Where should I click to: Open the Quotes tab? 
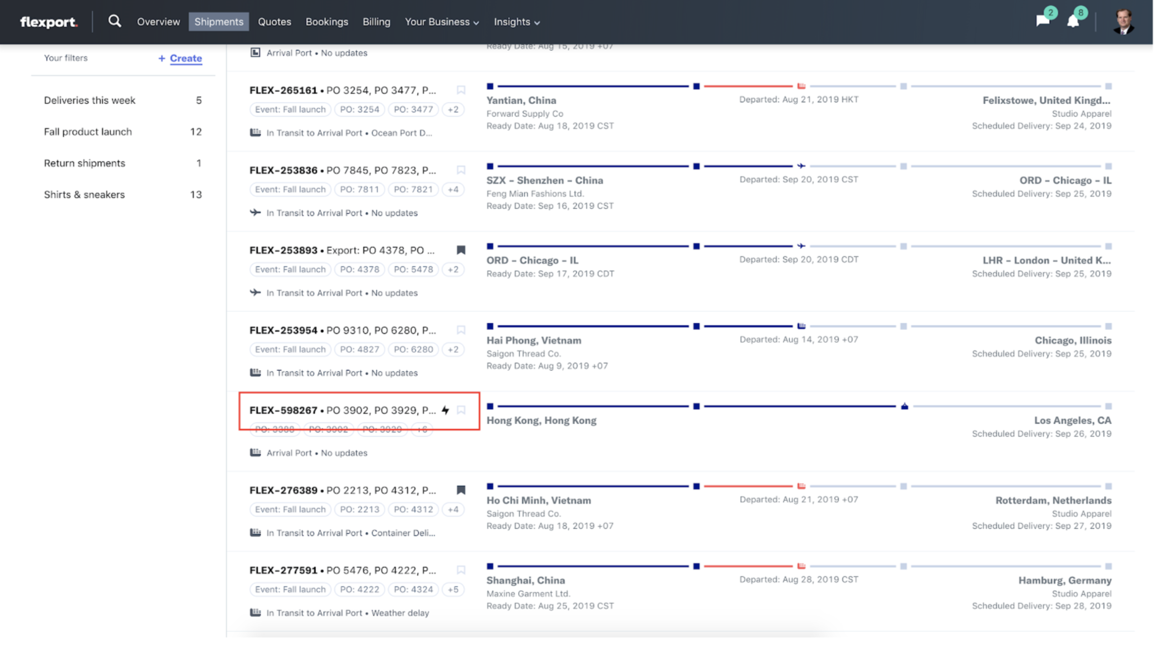274,22
